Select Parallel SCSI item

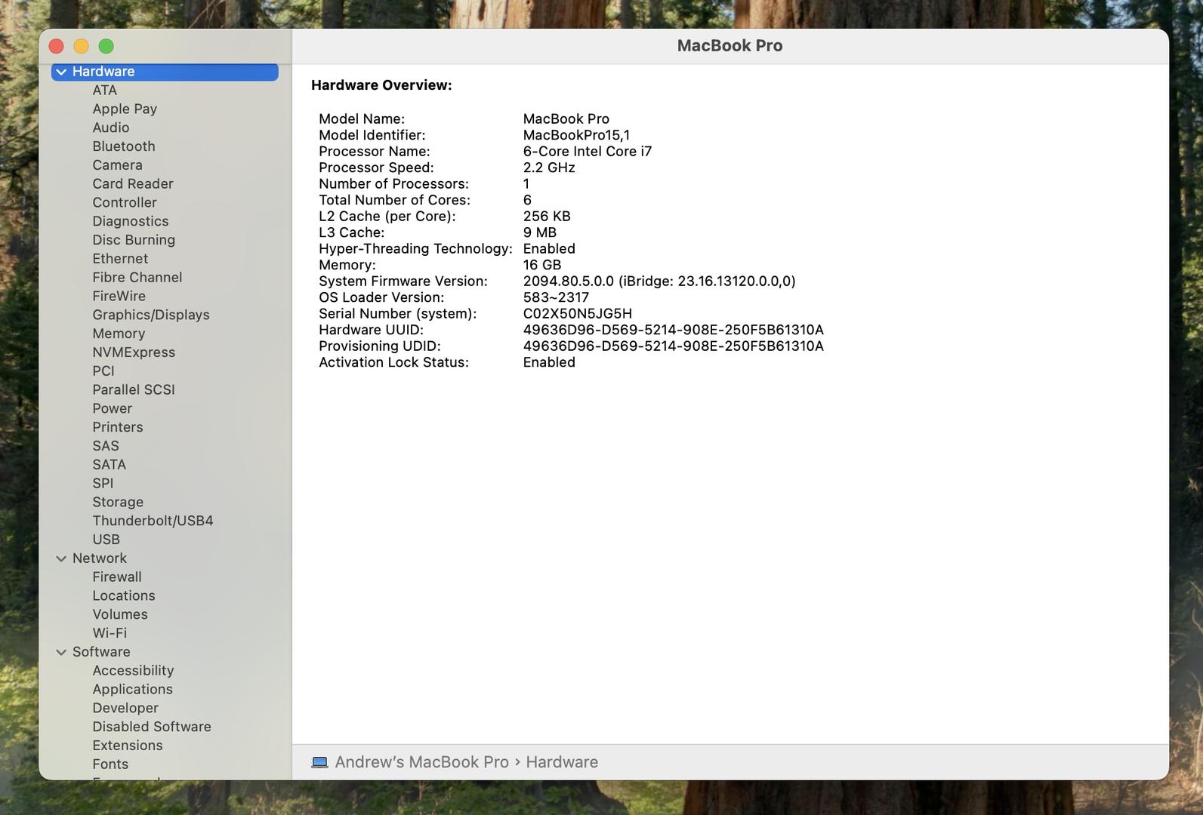[134, 389]
